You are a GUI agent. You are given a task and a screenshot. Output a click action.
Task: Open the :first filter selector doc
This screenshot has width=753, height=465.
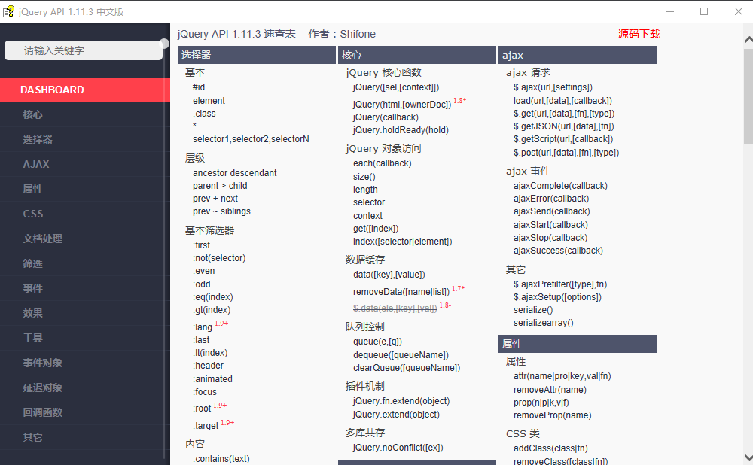click(x=201, y=245)
